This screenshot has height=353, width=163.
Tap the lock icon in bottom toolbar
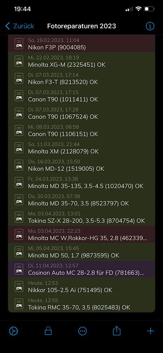pyautogui.click(x=48, y=331)
